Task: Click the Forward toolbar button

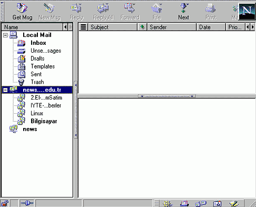Action: point(130,12)
